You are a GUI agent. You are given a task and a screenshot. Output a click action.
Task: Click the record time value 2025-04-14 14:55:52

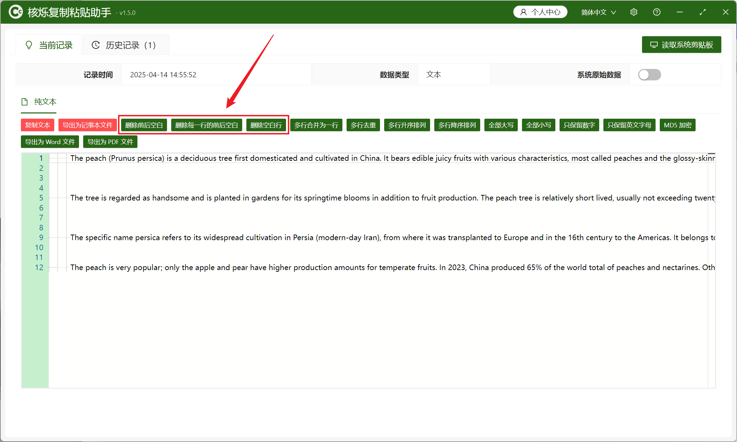pos(163,75)
